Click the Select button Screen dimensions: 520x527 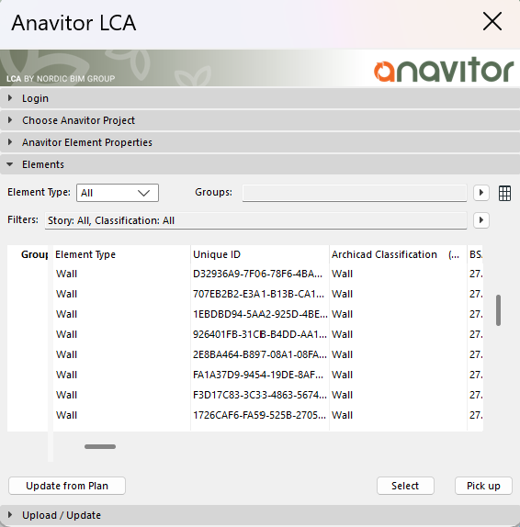coord(405,486)
